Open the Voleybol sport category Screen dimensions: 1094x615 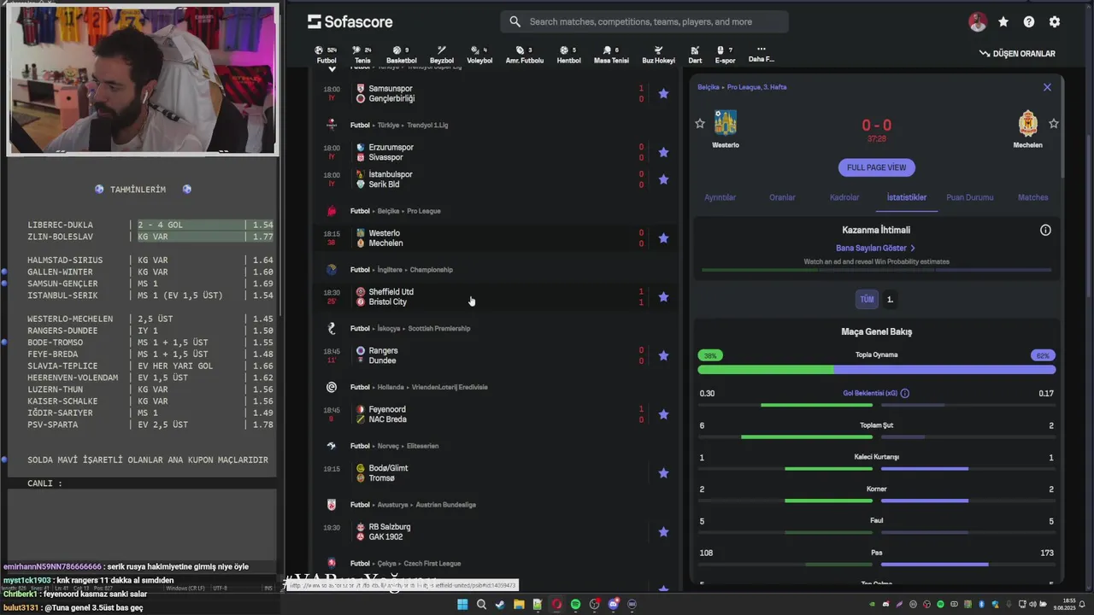click(x=479, y=55)
